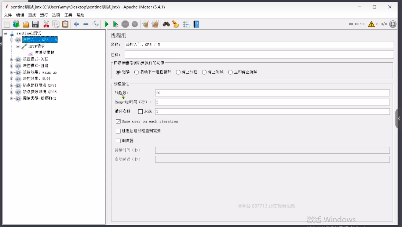
Task: Click the Open file folder icon
Action: (26, 24)
